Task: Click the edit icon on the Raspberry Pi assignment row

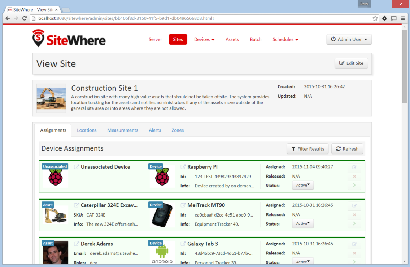Action: (354, 167)
